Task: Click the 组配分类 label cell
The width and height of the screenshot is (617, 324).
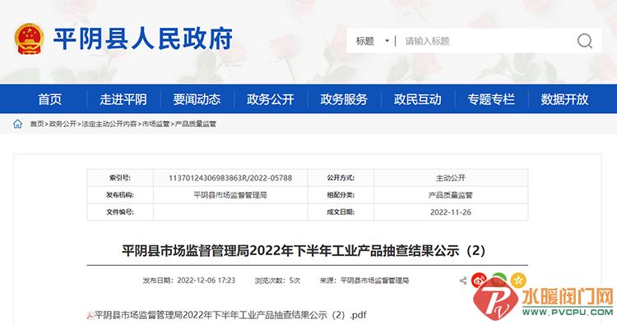Action: (341, 195)
